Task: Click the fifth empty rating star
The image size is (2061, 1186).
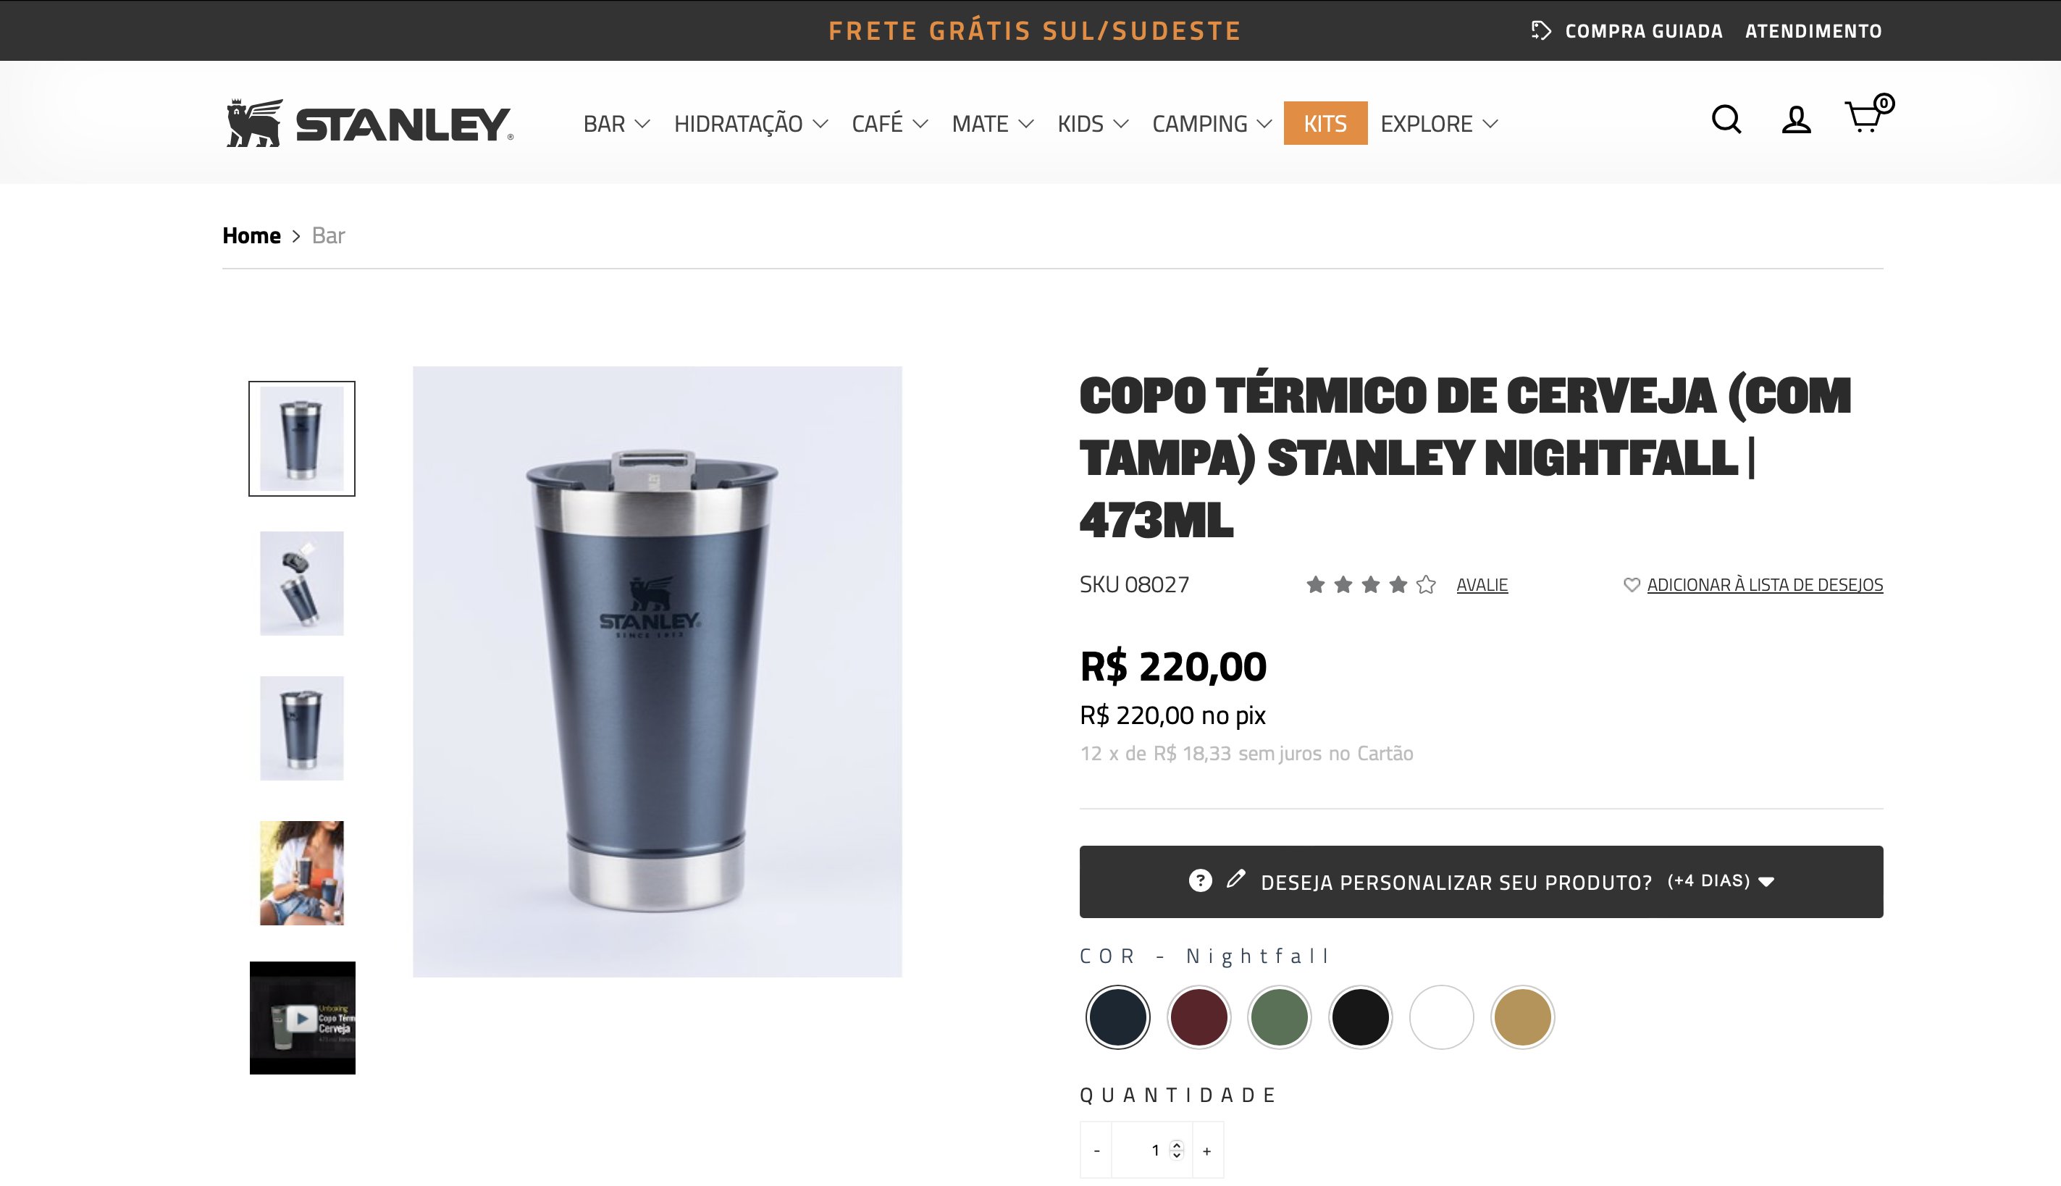Action: (x=1426, y=584)
